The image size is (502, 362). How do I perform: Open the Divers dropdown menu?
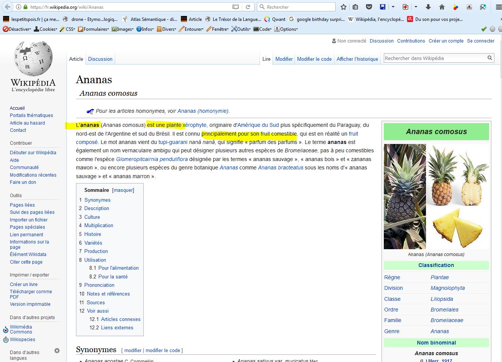click(166, 29)
